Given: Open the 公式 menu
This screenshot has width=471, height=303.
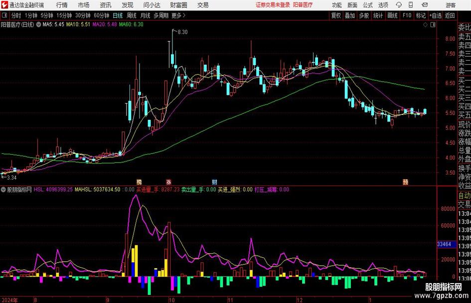Looking at the screenshot, I should pyautogui.click(x=367, y=5).
